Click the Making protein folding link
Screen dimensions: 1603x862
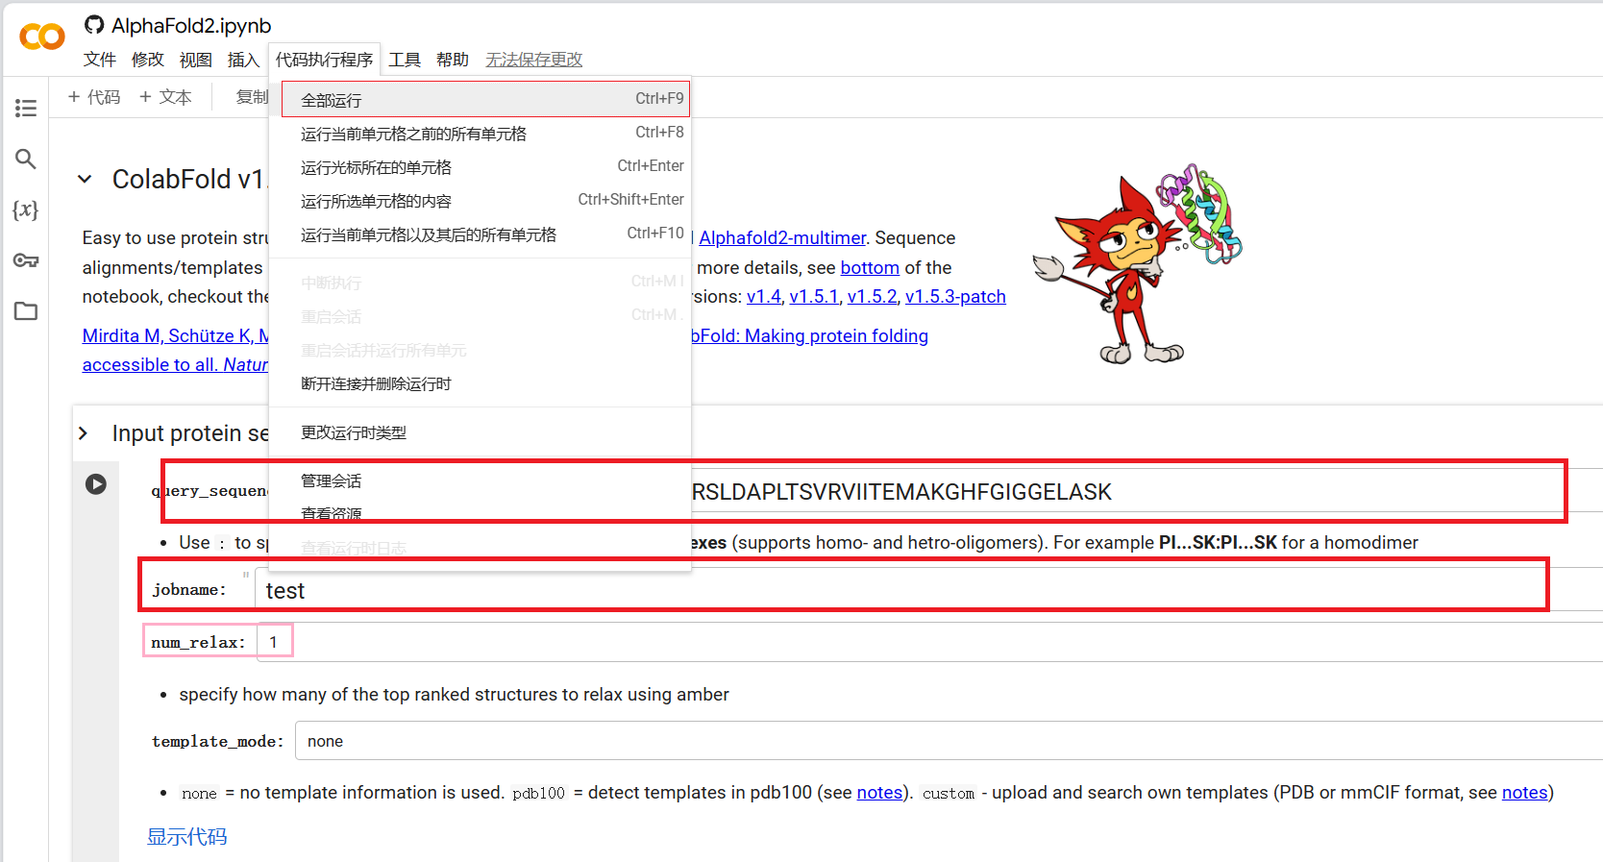(810, 335)
